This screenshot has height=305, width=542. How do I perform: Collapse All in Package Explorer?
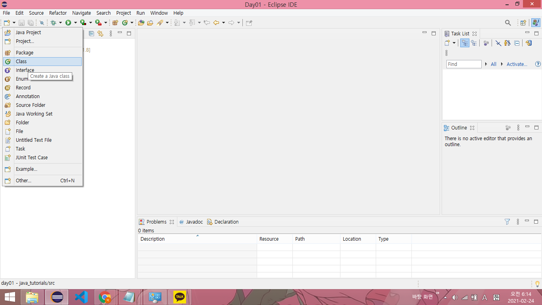[x=92, y=33]
